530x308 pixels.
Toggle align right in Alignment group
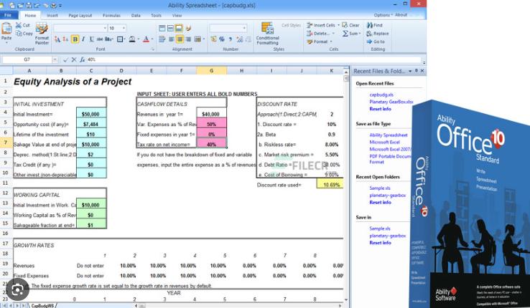(x=188, y=39)
